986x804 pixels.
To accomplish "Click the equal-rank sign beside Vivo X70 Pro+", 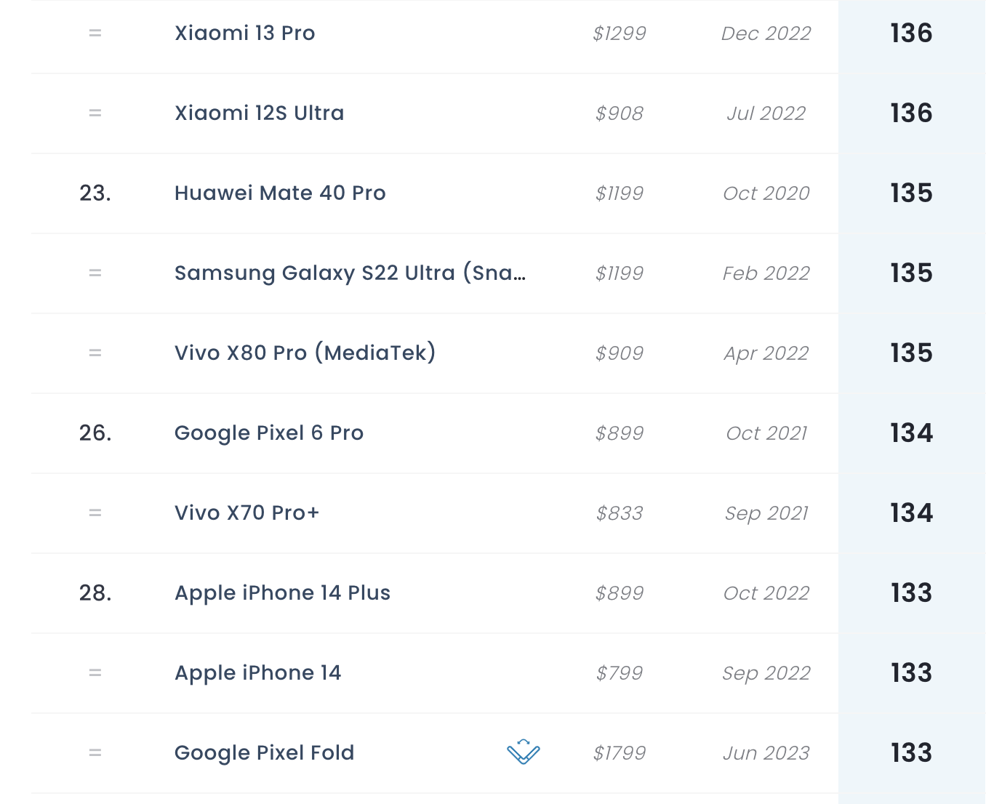I will (x=95, y=513).
